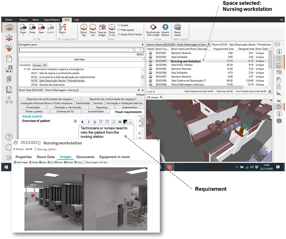This screenshot has height=239, width=286.
Task: Select the first 3D model sidebar icon
Action: click(9, 27)
